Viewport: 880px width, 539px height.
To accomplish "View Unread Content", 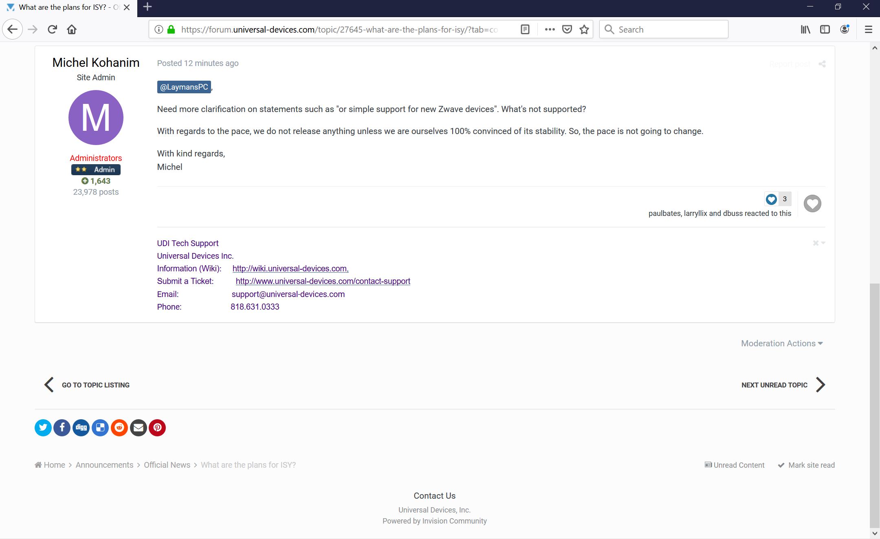I will (735, 465).
